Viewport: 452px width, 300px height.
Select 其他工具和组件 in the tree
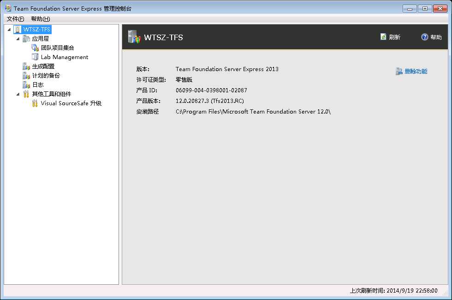click(52, 94)
